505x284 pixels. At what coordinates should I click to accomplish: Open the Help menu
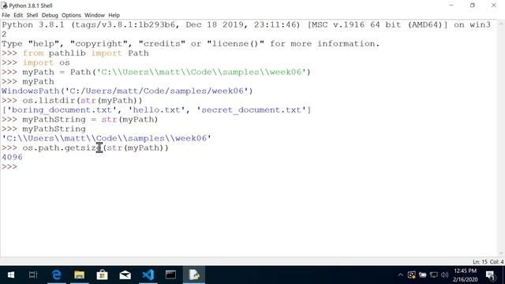click(114, 15)
